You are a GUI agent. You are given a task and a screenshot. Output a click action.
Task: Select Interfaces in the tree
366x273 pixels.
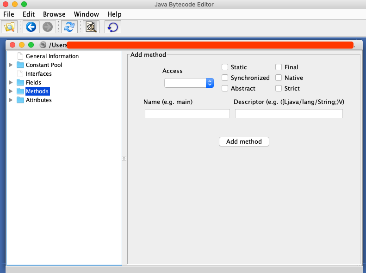point(38,73)
